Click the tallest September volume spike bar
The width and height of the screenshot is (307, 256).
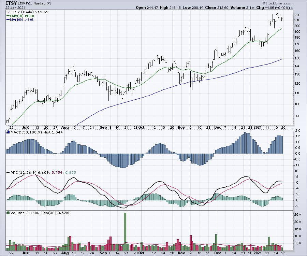[x=125, y=232]
